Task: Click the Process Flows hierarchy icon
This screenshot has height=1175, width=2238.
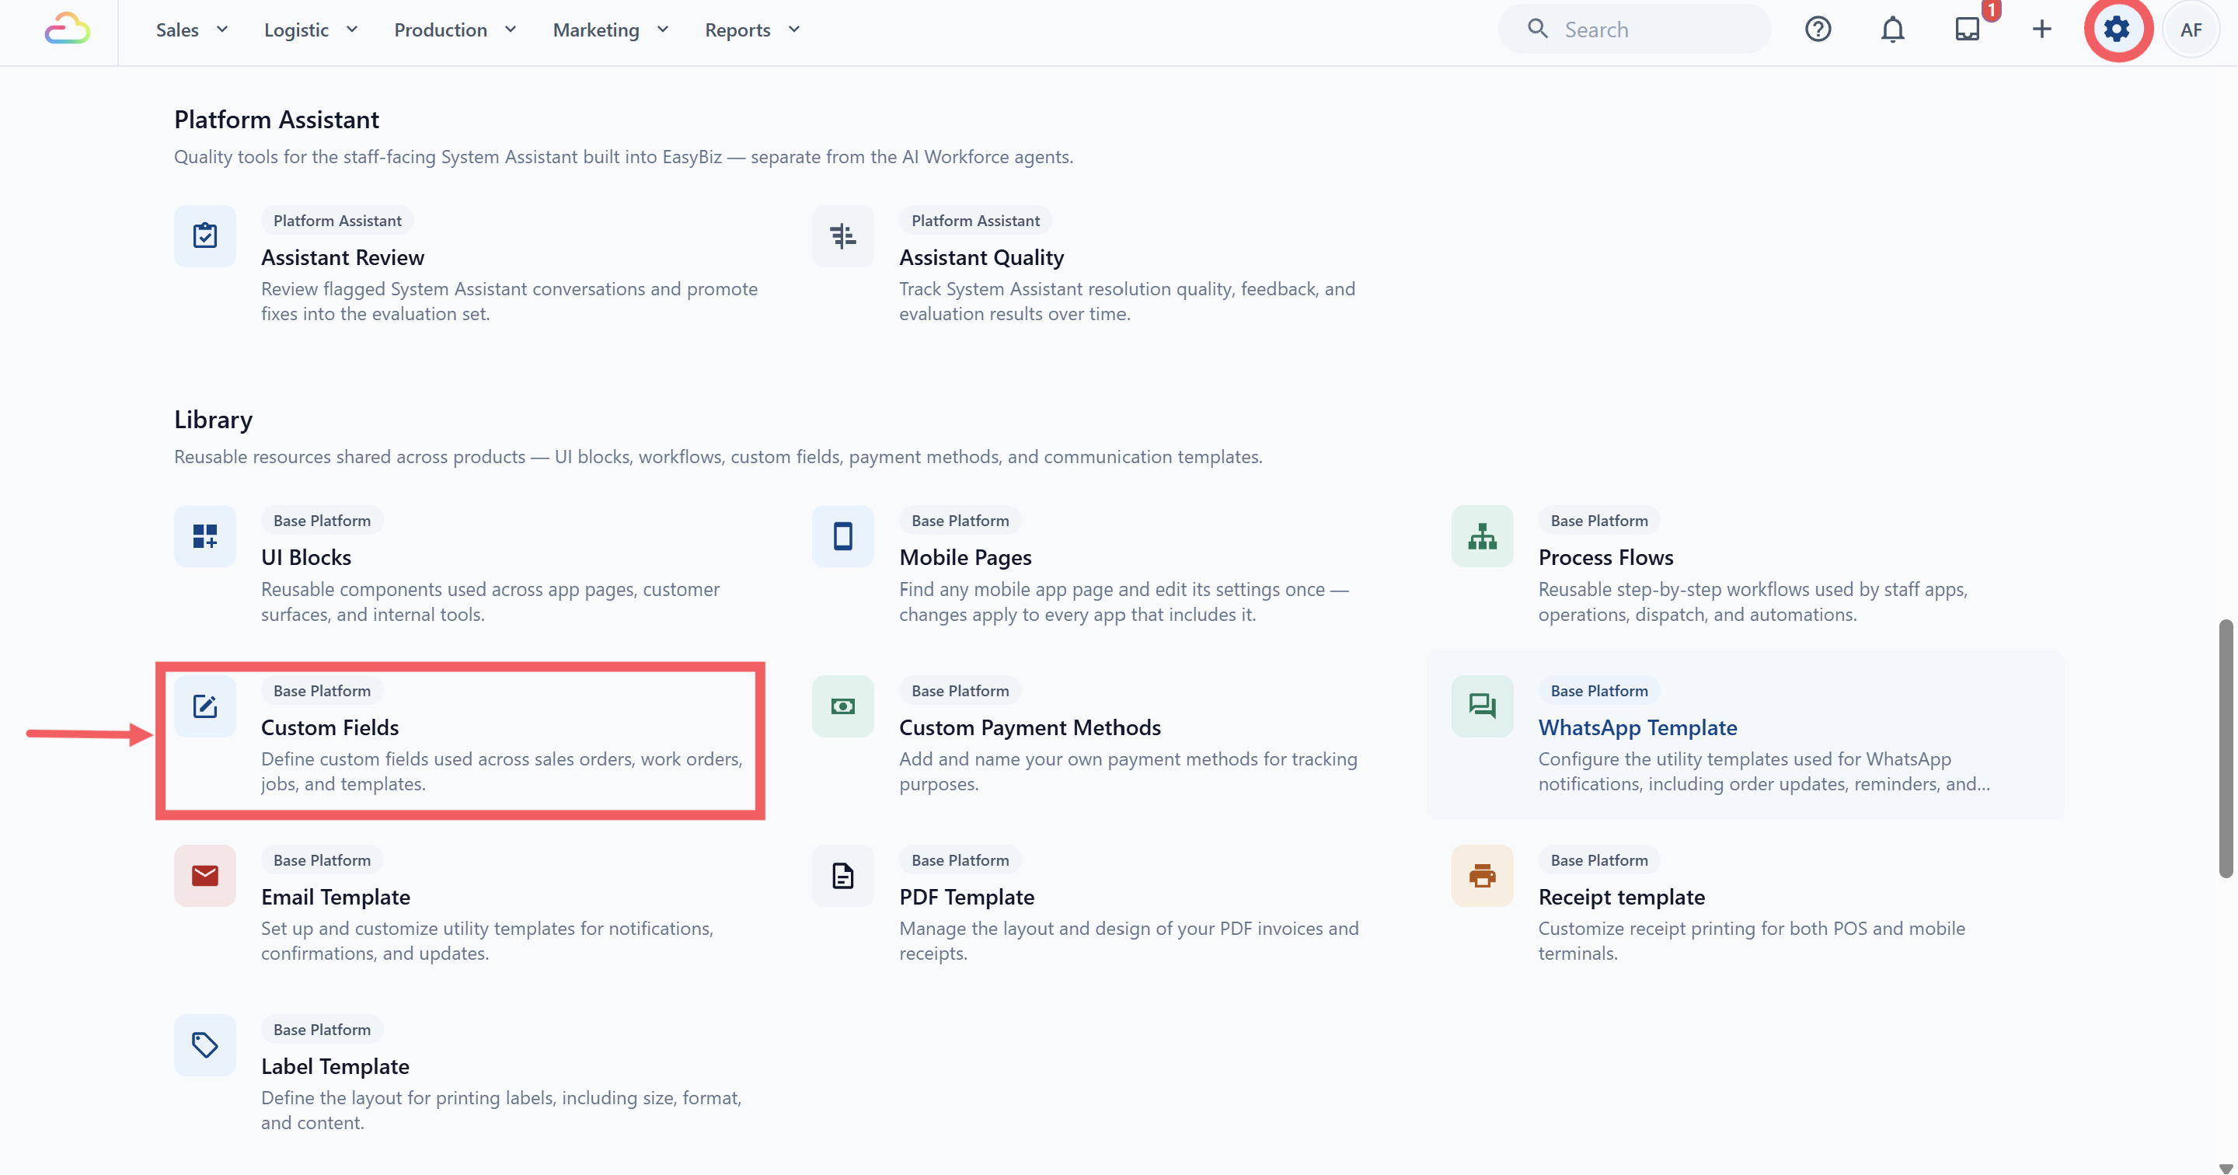Action: coord(1482,536)
